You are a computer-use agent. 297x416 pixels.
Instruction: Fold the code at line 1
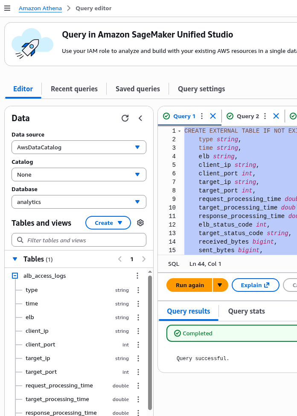(179, 131)
